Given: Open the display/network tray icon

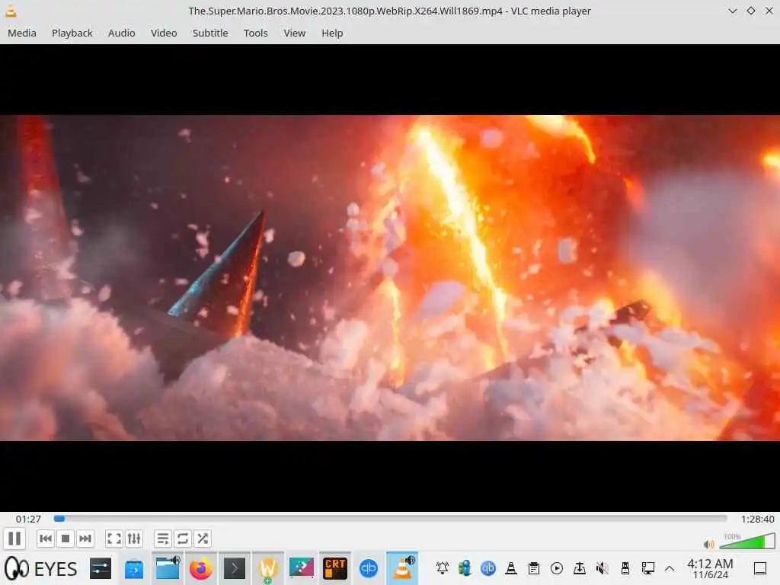Looking at the screenshot, I should point(648,568).
